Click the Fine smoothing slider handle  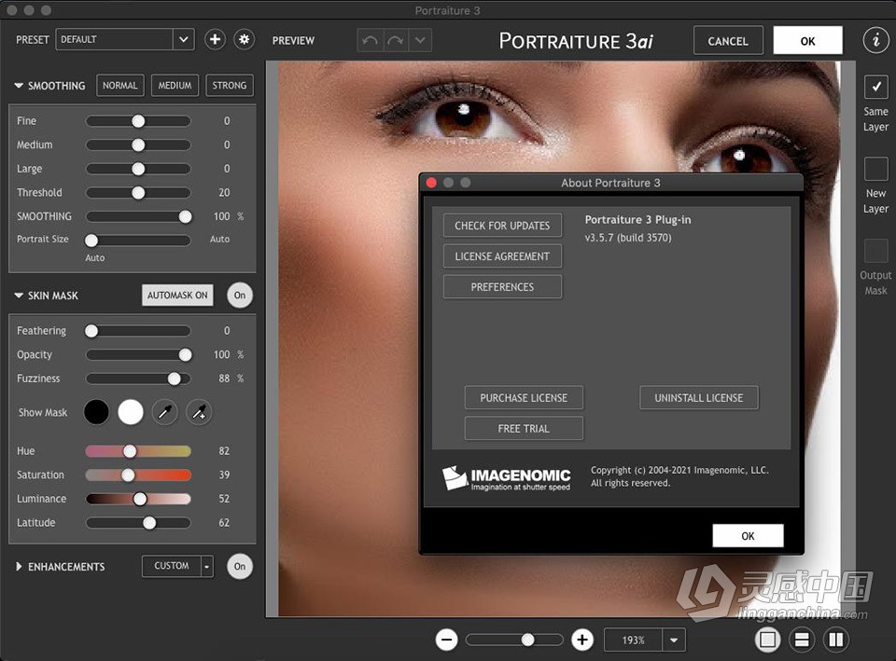coord(138,121)
